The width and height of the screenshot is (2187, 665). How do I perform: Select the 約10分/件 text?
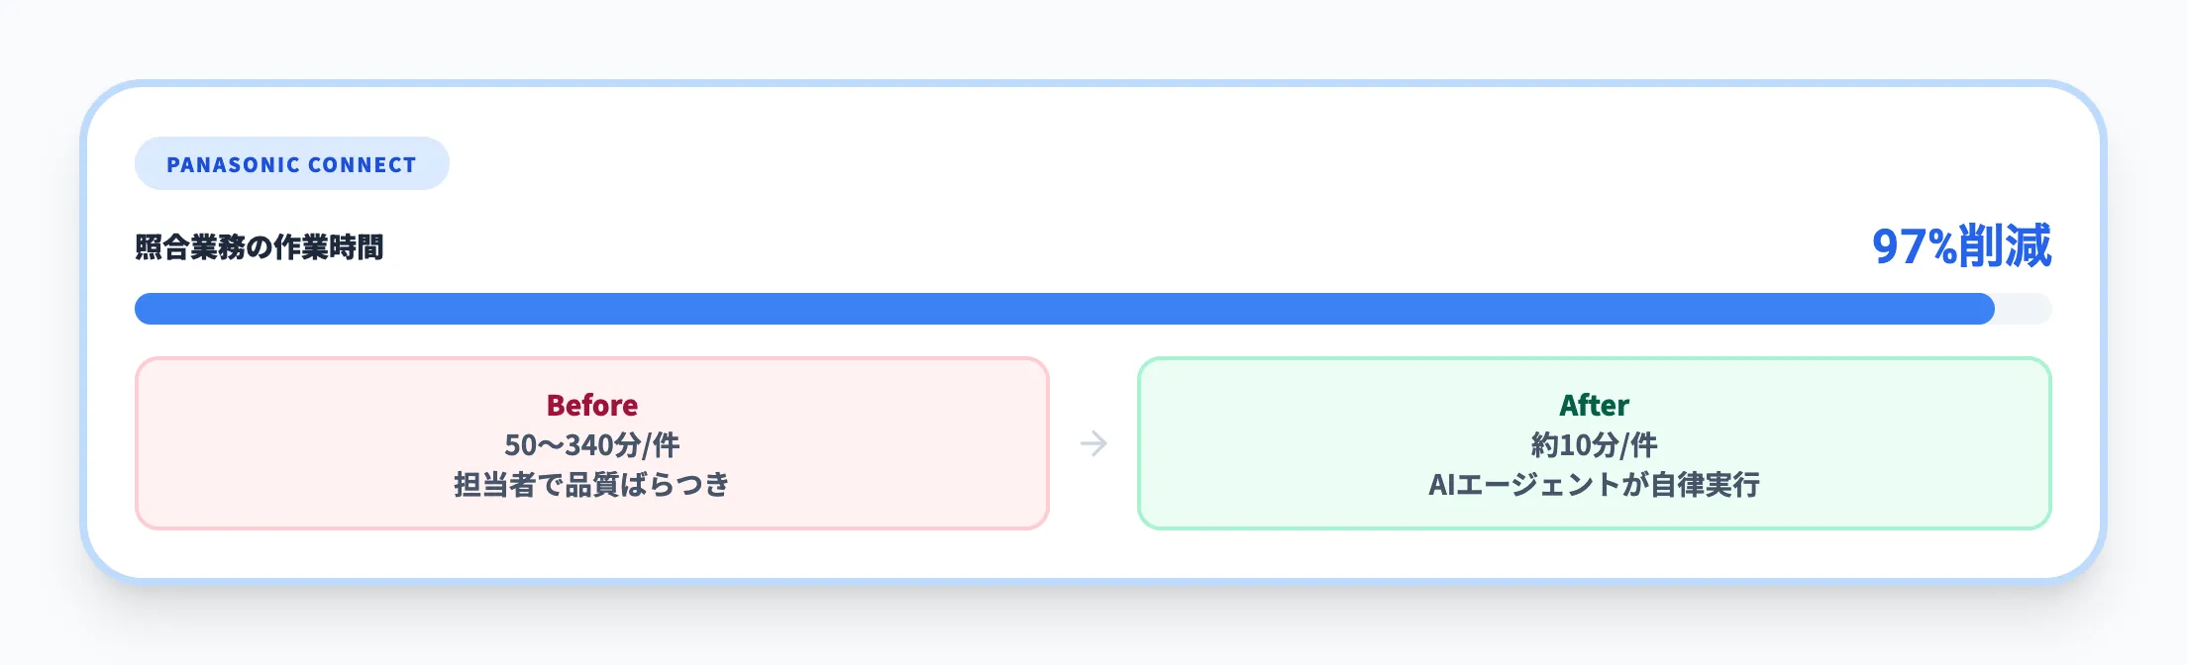[1594, 445]
